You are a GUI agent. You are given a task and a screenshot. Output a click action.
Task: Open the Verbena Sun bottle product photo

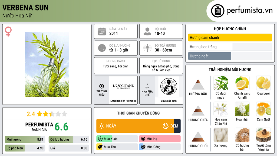click(x=47, y=64)
